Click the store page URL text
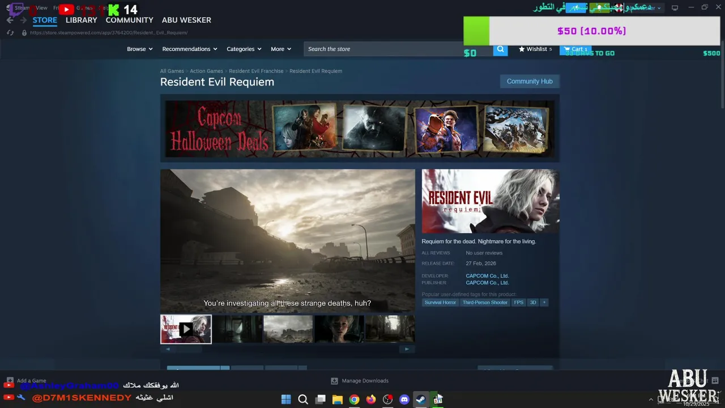 point(109,33)
